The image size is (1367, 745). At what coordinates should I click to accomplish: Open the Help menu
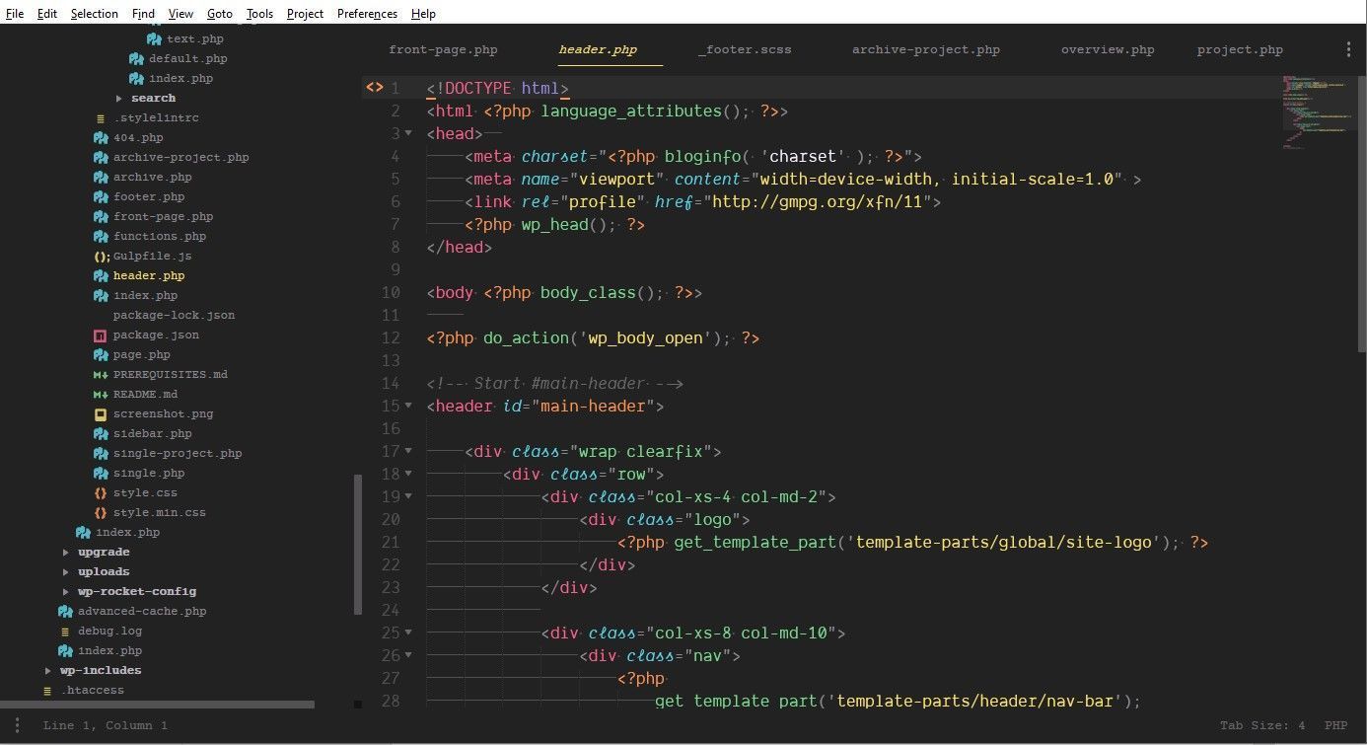click(x=423, y=14)
